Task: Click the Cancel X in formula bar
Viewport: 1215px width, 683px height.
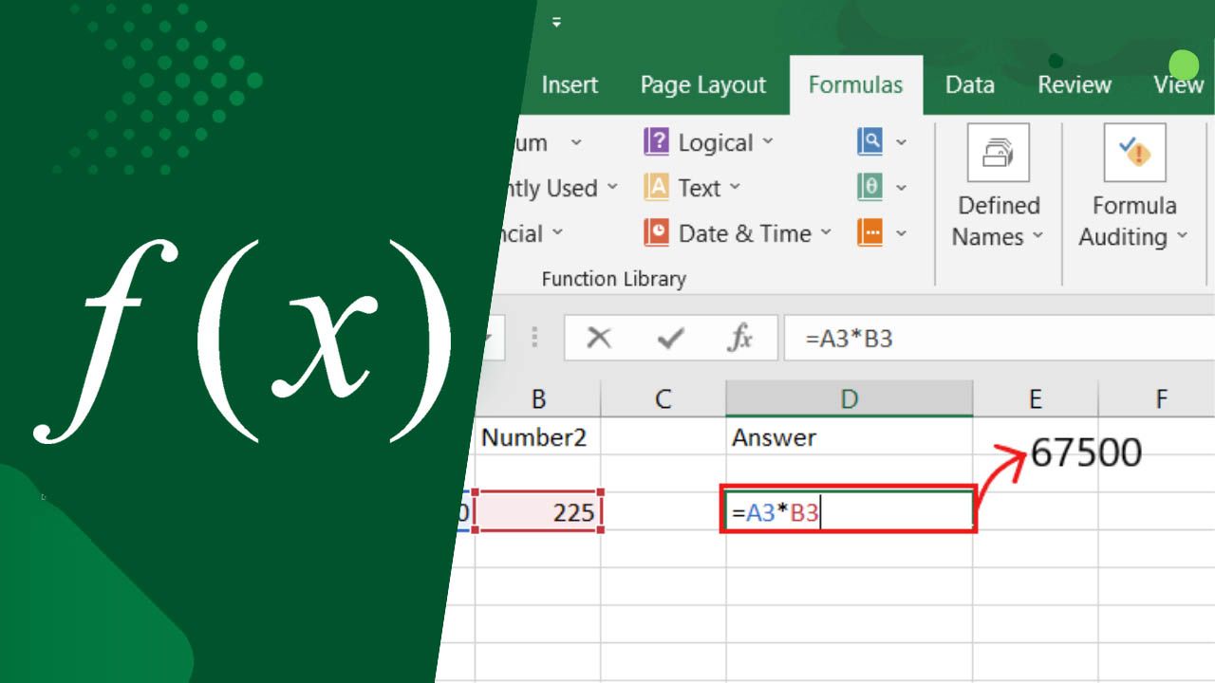Action: pyautogui.click(x=597, y=338)
